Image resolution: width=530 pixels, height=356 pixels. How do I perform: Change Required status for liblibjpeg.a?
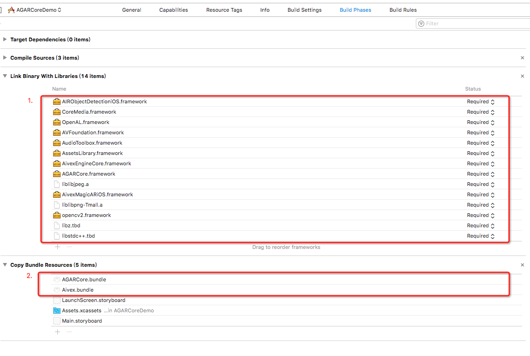click(x=481, y=184)
